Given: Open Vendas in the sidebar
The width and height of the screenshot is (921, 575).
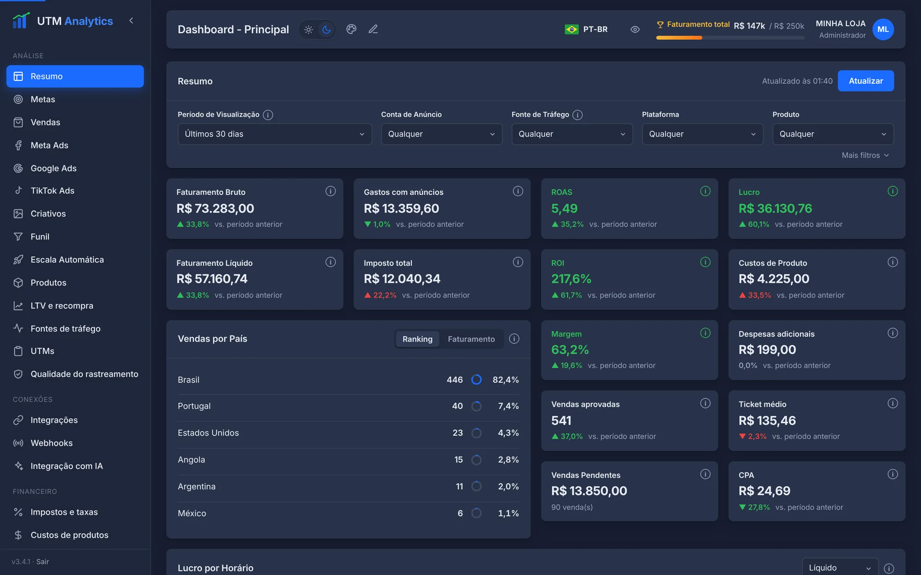Looking at the screenshot, I should tap(75, 122).
